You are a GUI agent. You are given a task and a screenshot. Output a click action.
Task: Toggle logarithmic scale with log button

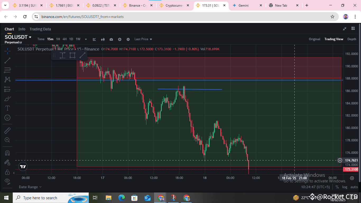(345, 187)
